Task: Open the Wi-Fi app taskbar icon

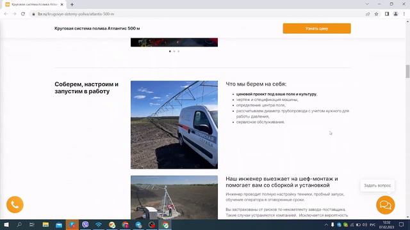Action: [x=99, y=224]
